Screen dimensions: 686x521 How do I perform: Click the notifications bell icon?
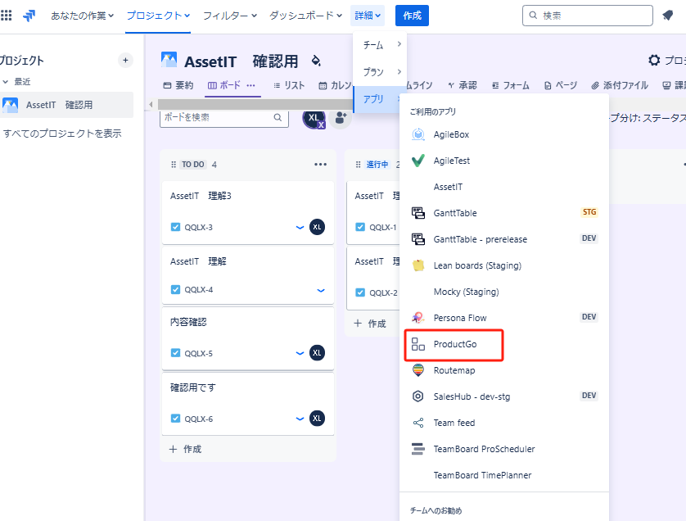(668, 16)
